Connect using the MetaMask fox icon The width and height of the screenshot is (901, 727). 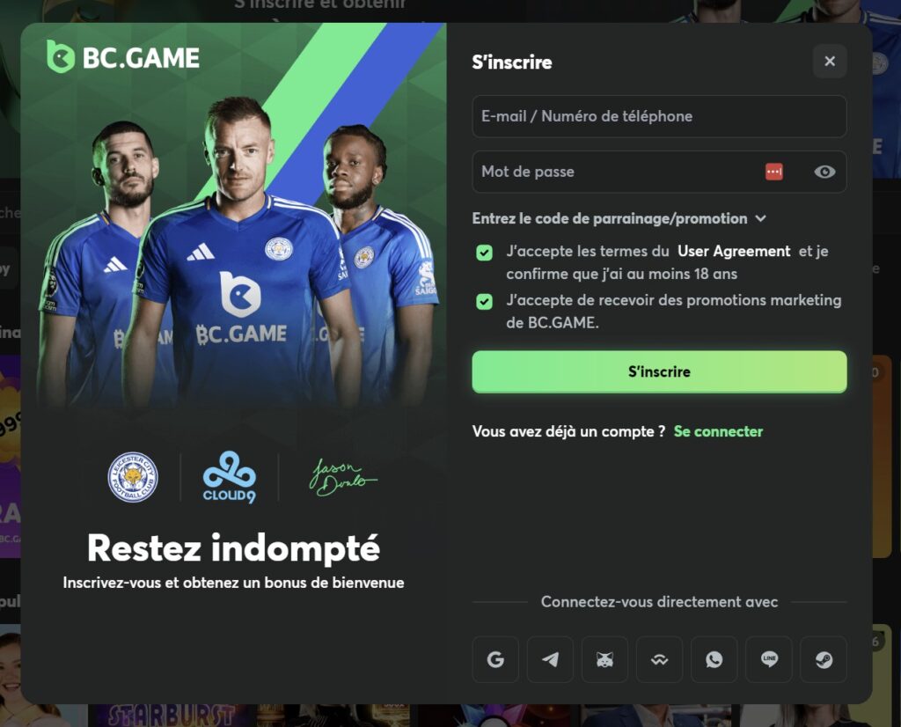pyautogui.click(x=604, y=659)
